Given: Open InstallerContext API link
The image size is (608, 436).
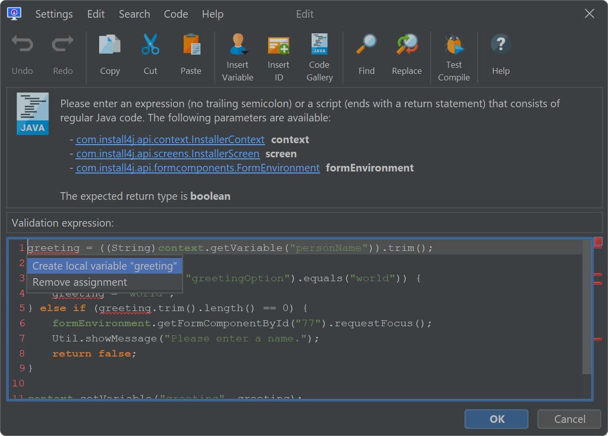Looking at the screenshot, I should (170, 140).
